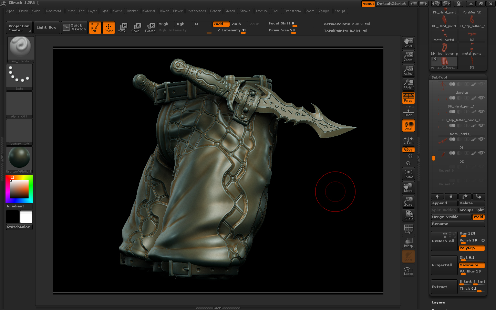This screenshot has height=310, width=496.
Task: Open the Dots stroke picker
Action: [20, 77]
